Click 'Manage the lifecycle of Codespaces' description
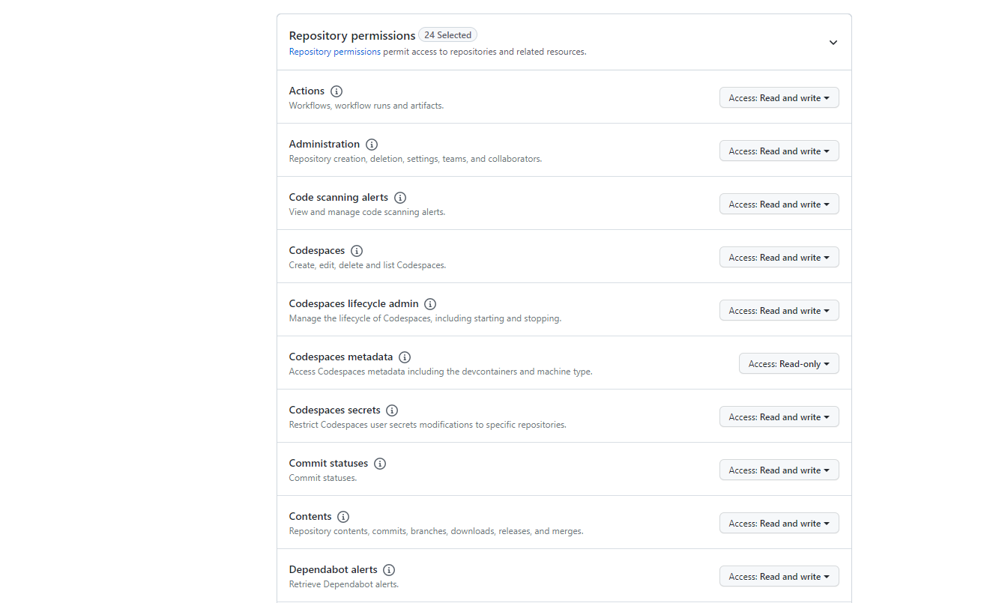The height and width of the screenshot is (603, 993). [425, 318]
